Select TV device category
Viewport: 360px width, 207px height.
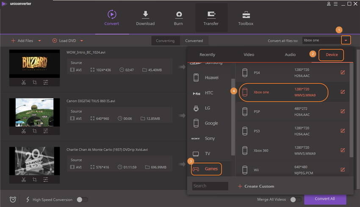209,154
